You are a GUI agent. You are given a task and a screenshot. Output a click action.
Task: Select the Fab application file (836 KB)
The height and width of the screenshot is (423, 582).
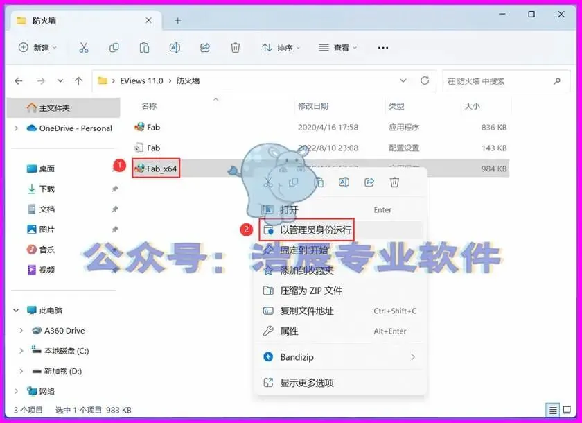[148, 128]
